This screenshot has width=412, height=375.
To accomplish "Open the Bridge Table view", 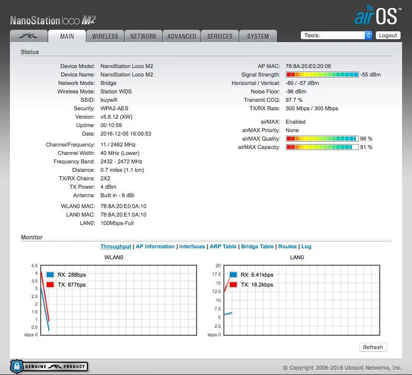I will 257,246.
